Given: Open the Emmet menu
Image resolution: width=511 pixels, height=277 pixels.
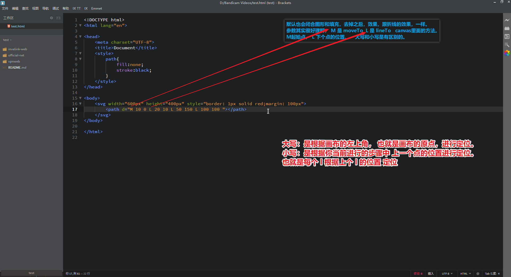Looking at the screenshot, I should click(x=96, y=8).
